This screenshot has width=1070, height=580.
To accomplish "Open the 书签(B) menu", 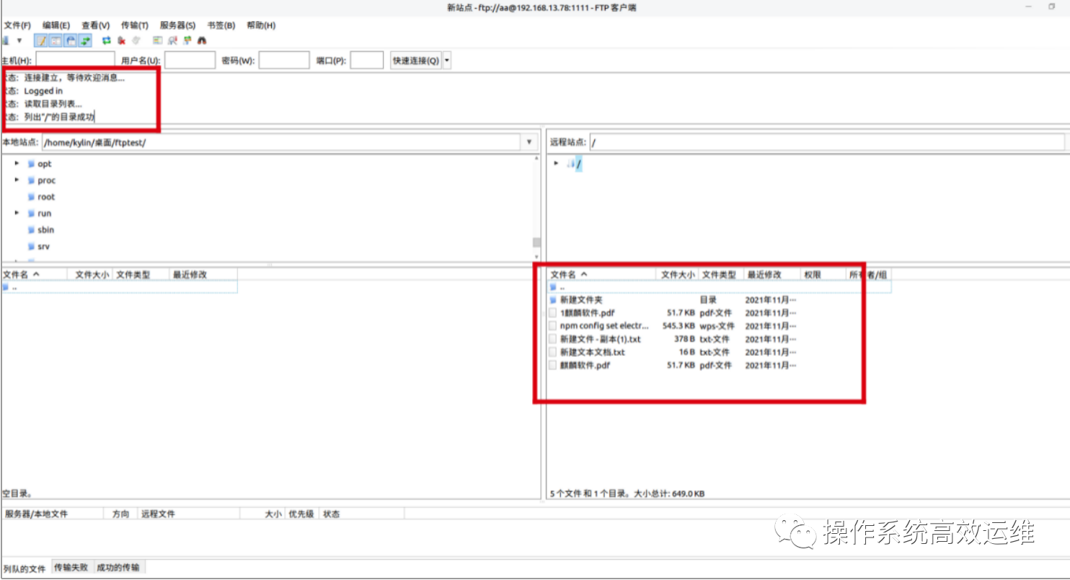I will tap(221, 25).
